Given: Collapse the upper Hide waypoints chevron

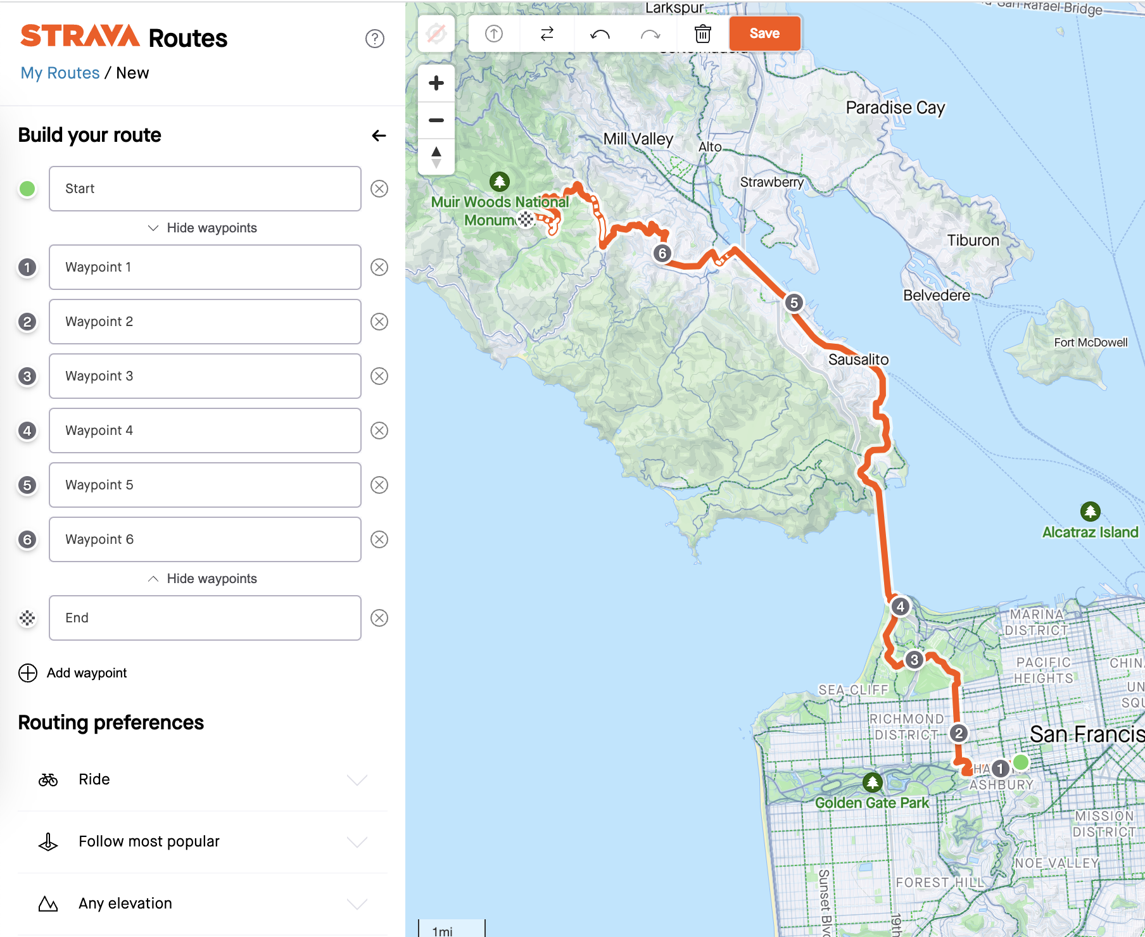Looking at the screenshot, I should (203, 228).
